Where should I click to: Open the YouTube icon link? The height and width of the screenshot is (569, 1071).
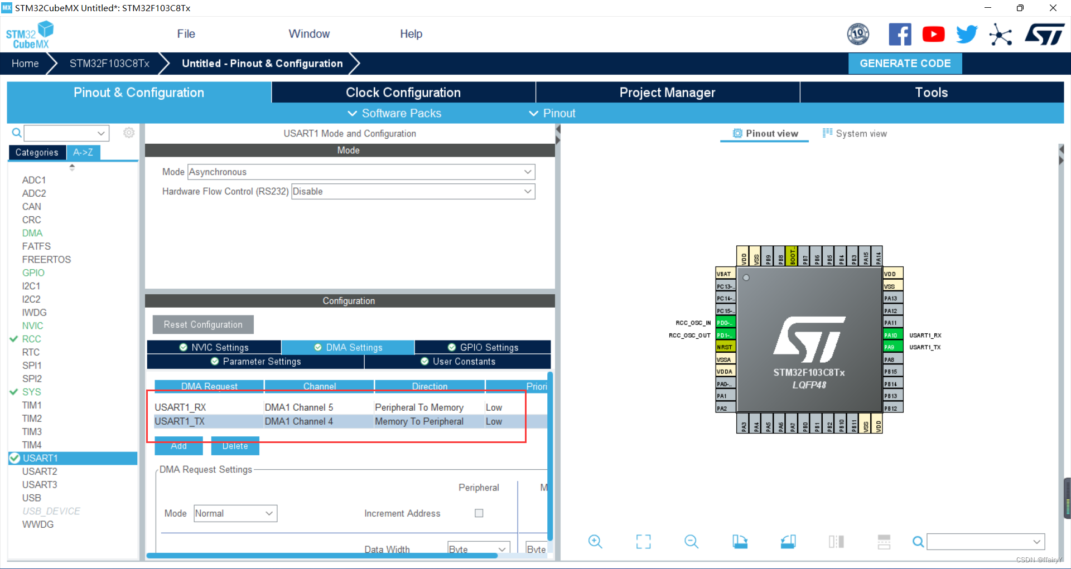(x=933, y=35)
